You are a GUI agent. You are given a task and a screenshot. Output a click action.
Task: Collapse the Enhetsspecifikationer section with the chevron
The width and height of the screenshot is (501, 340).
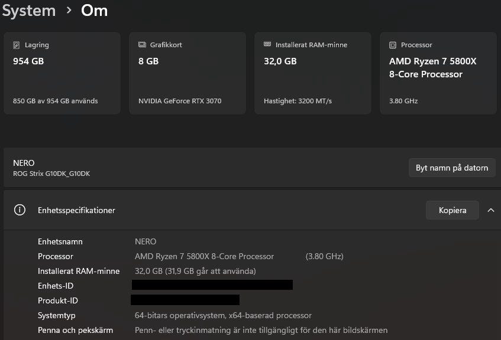491,210
